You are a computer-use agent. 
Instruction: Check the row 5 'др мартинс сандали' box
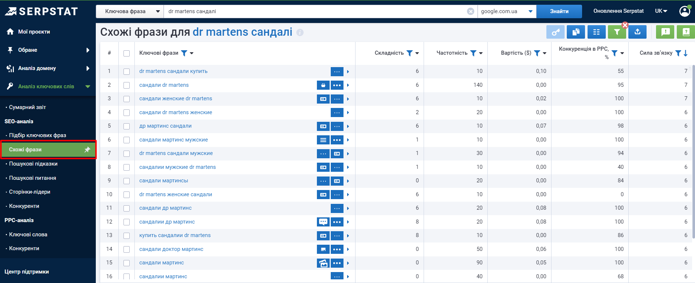126,126
